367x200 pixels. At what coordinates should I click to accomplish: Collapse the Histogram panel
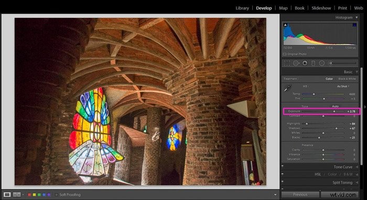[357, 17]
